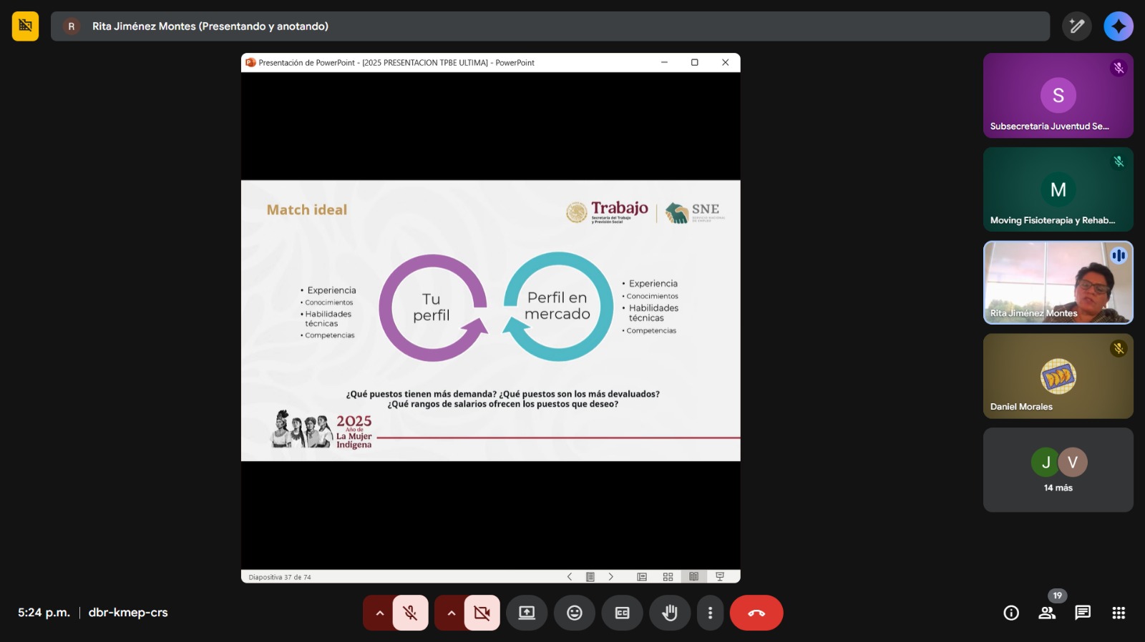The height and width of the screenshot is (642, 1145).
Task: Select Rita Jiménez Montes video thumbnail
Action: tap(1058, 282)
